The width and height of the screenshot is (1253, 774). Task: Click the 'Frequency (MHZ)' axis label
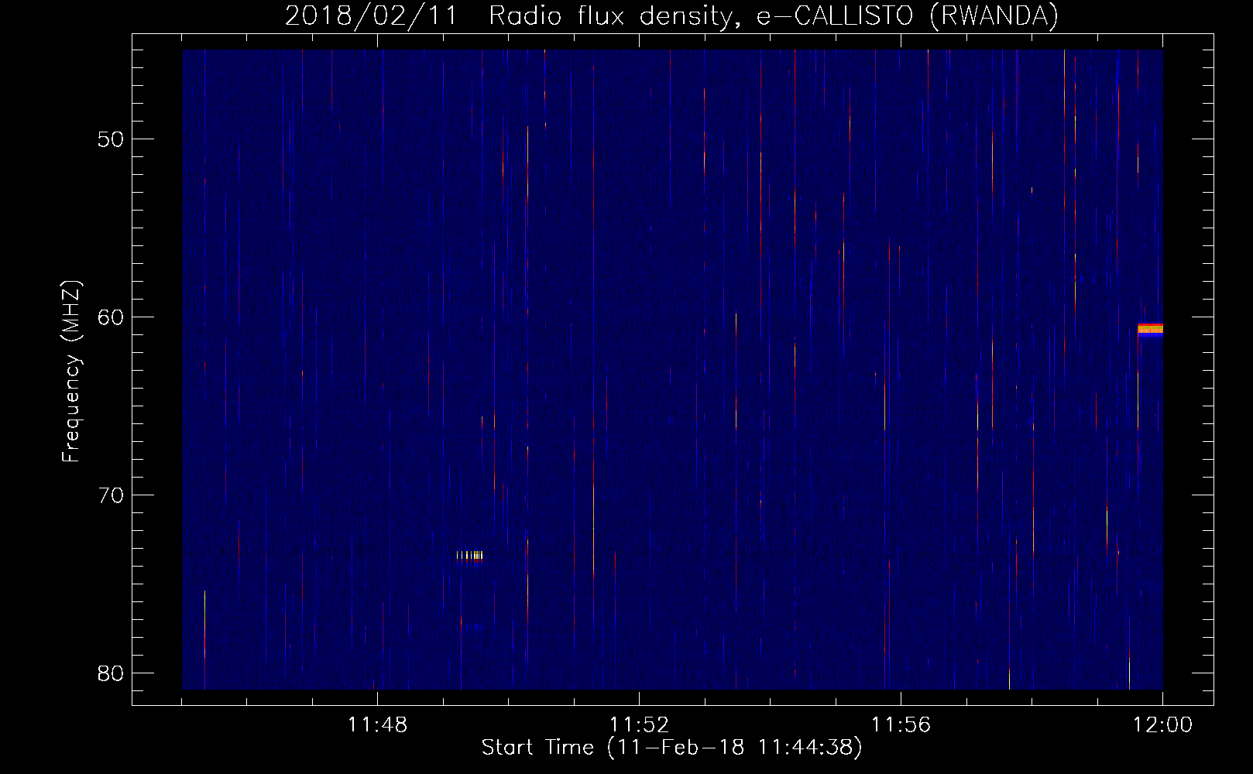pyautogui.click(x=71, y=372)
